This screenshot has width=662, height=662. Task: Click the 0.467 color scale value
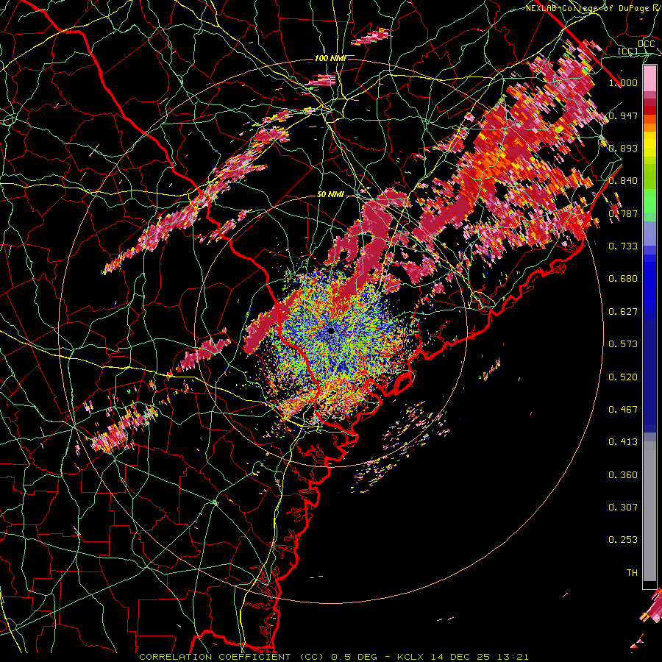pos(623,410)
